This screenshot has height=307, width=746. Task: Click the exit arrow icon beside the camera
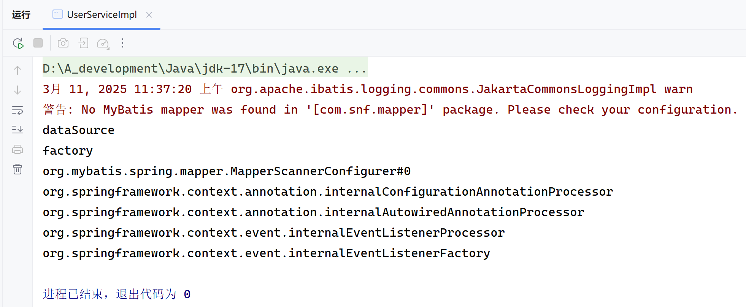click(83, 43)
